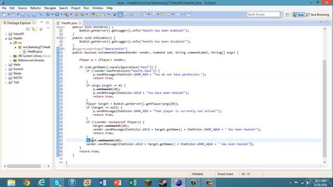This screenshot has height=187, width=333.
Task: Open the File menu
Action: pos(4,8)
